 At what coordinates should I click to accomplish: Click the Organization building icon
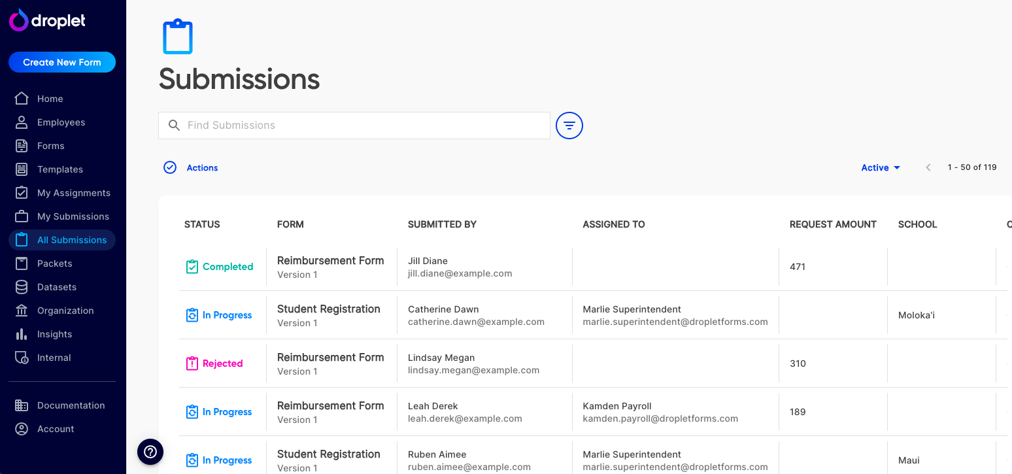pos(22,311)
